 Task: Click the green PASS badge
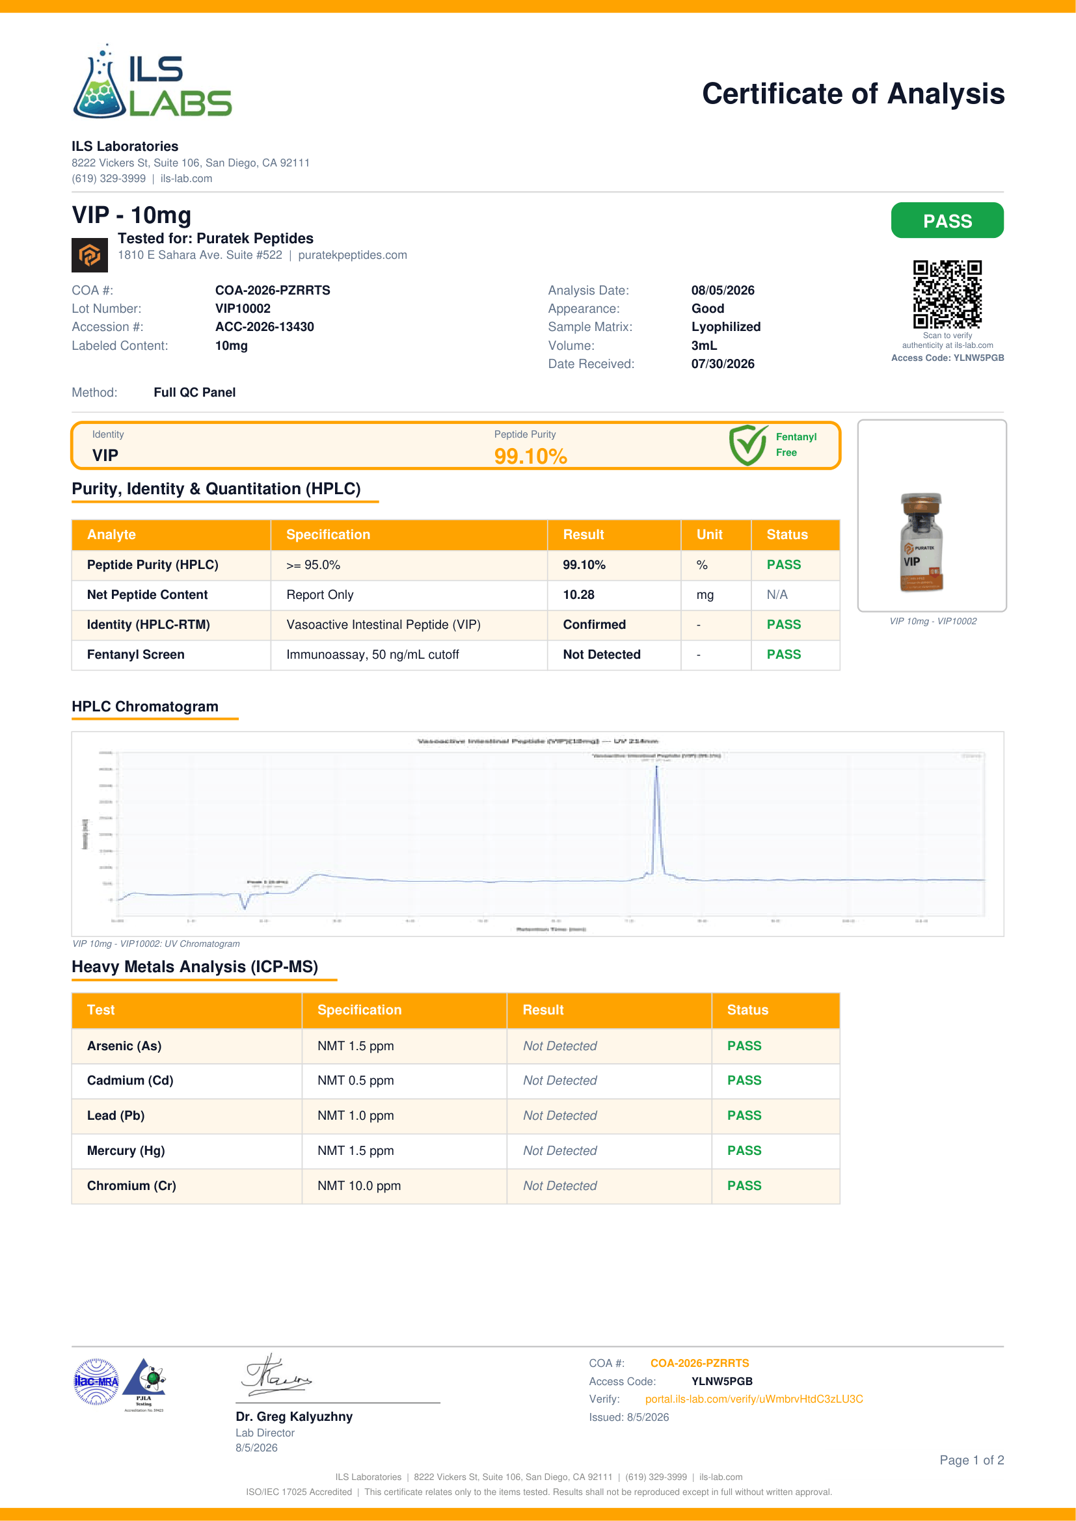[947, 220]
